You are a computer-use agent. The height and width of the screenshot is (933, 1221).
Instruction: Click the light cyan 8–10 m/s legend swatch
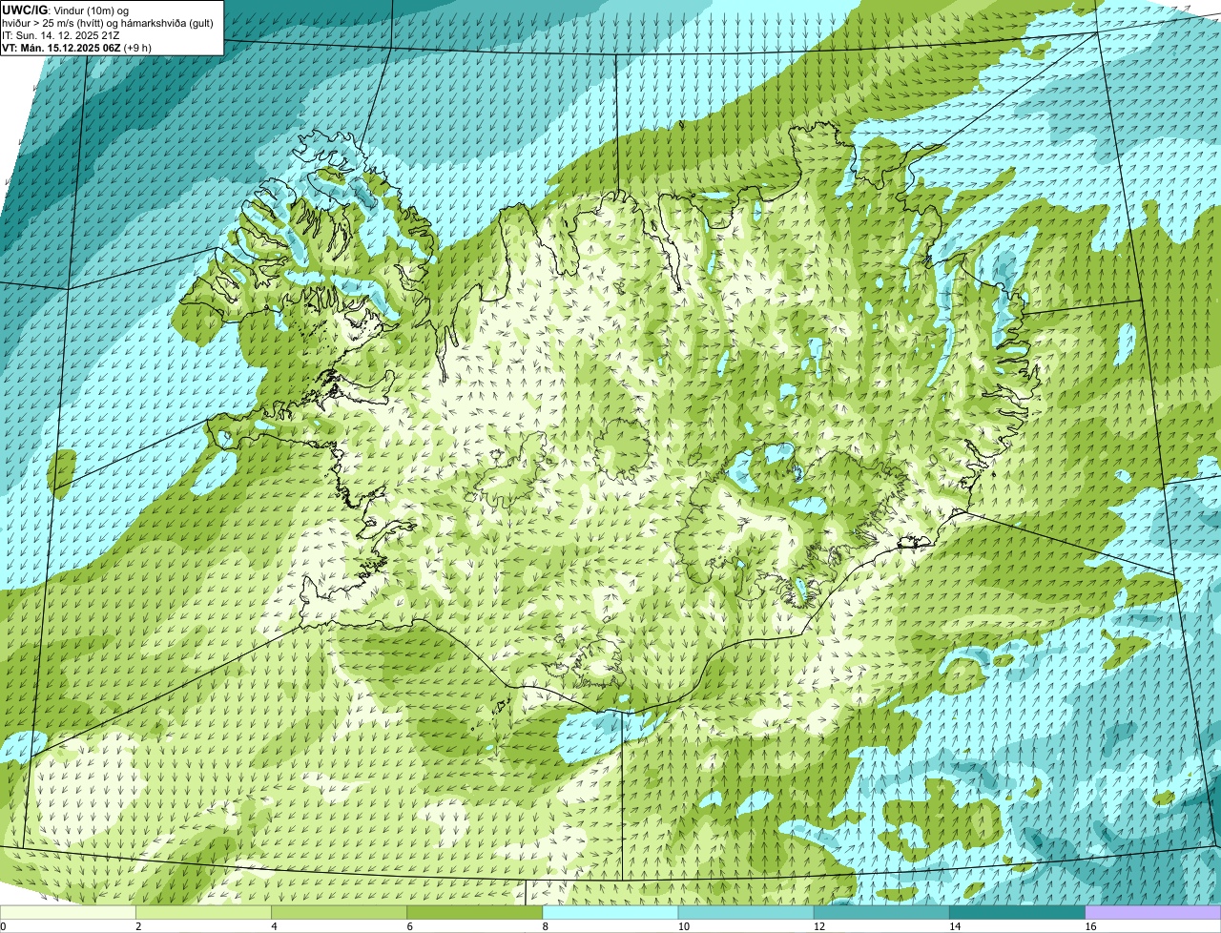point(610,913)
